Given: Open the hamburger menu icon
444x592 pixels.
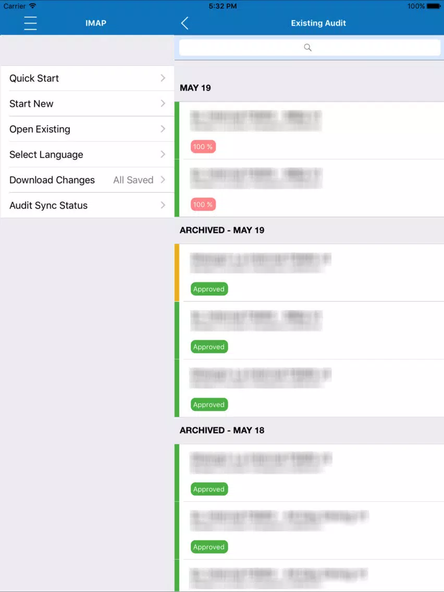Looking at the screenshot, I should pos(30,23).
